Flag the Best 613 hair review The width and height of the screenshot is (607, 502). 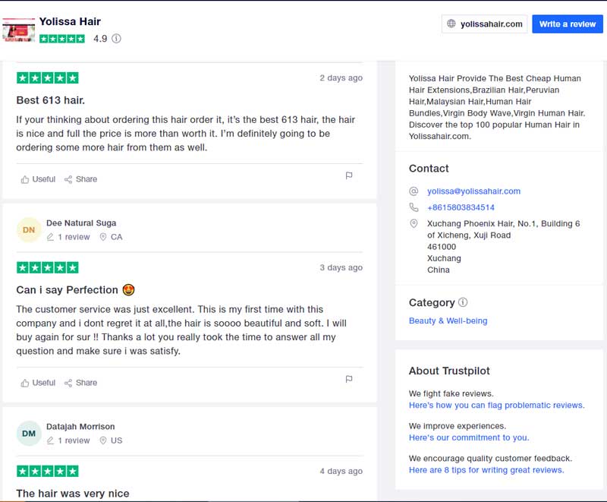pyautogui.click(x=349, y=175)
